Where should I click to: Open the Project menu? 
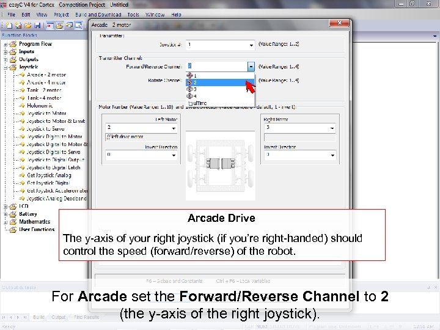pyautogui.click(x=61, y=15)
